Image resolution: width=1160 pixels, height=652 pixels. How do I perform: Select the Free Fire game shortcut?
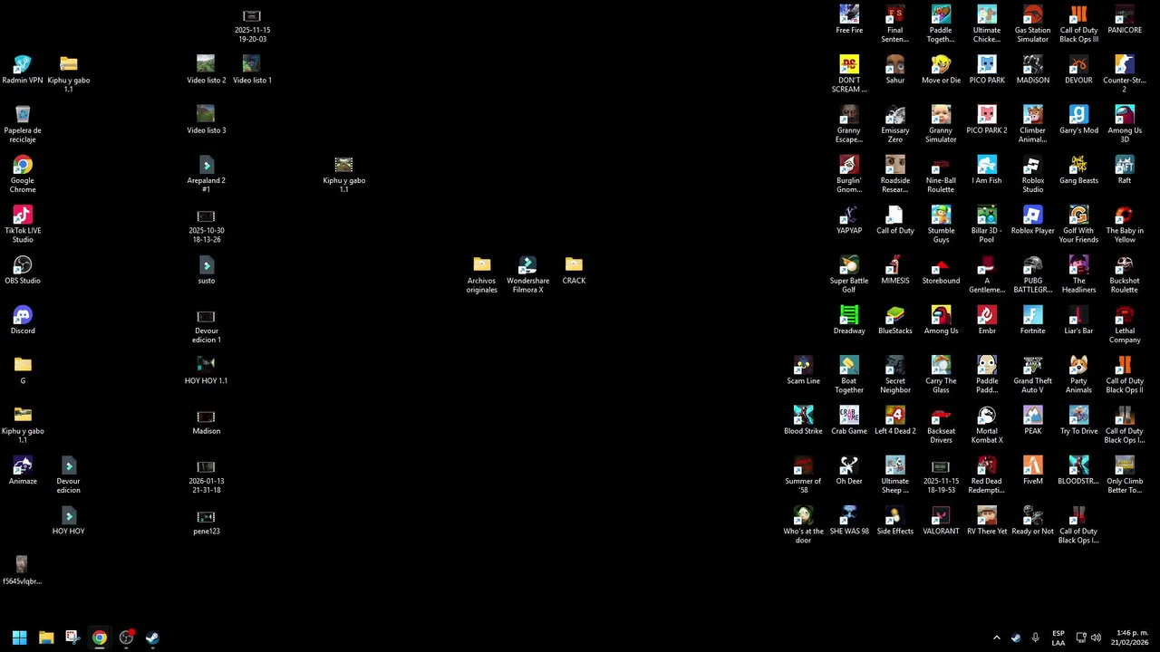849,19
